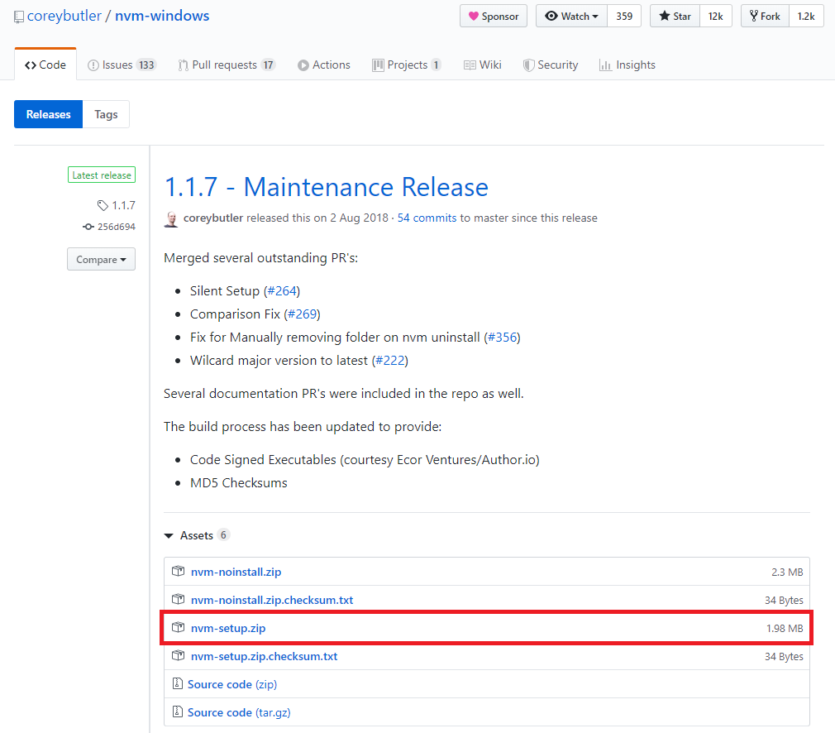Click the heart icon on Sponsor button
Viewport: 835px width, 733px height.
coord(473,16)
